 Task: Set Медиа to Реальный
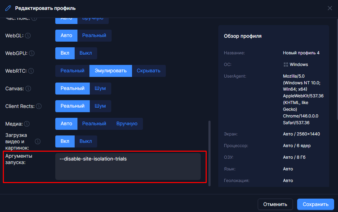coord(94,124)
